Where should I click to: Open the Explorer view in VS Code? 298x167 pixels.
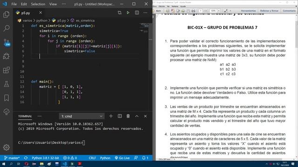(6, 14)
